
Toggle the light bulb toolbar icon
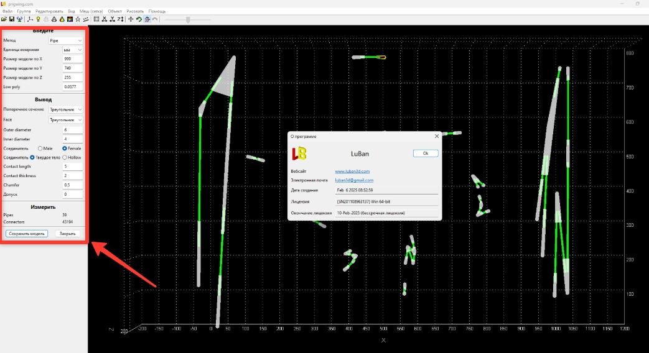[x=38, y=19]
